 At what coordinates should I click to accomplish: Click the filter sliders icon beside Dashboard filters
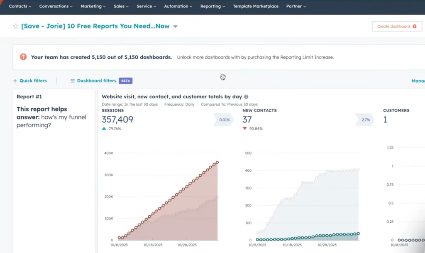pyautogui.click(x=73, y=81)
